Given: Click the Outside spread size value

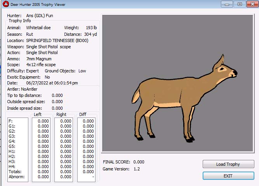Looking at the screenshot, I should [x=57, y=102].
